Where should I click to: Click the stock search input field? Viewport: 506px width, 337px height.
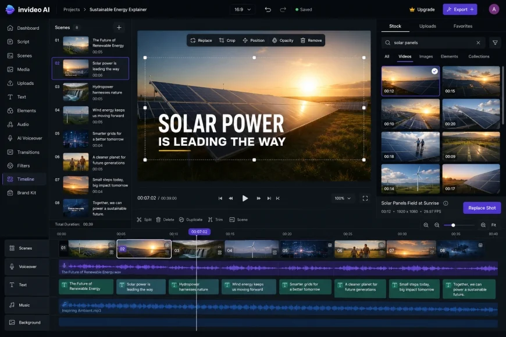[433, 42]
